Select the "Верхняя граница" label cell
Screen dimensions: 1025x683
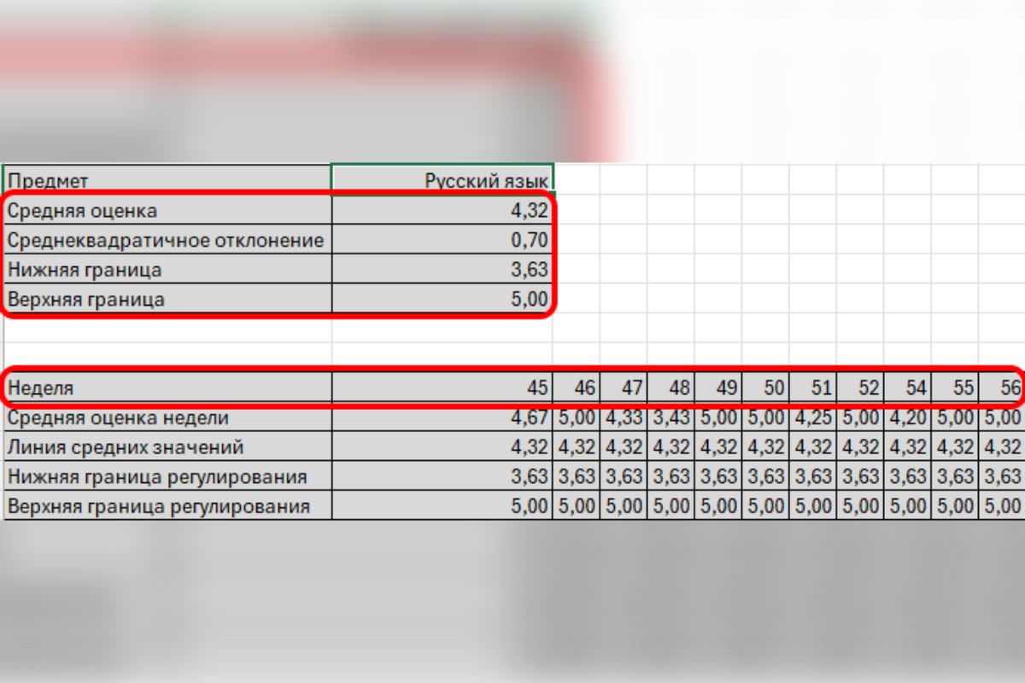click(167, 300)
